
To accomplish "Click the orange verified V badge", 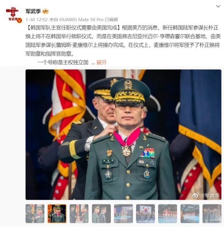I will coord(19,21).
